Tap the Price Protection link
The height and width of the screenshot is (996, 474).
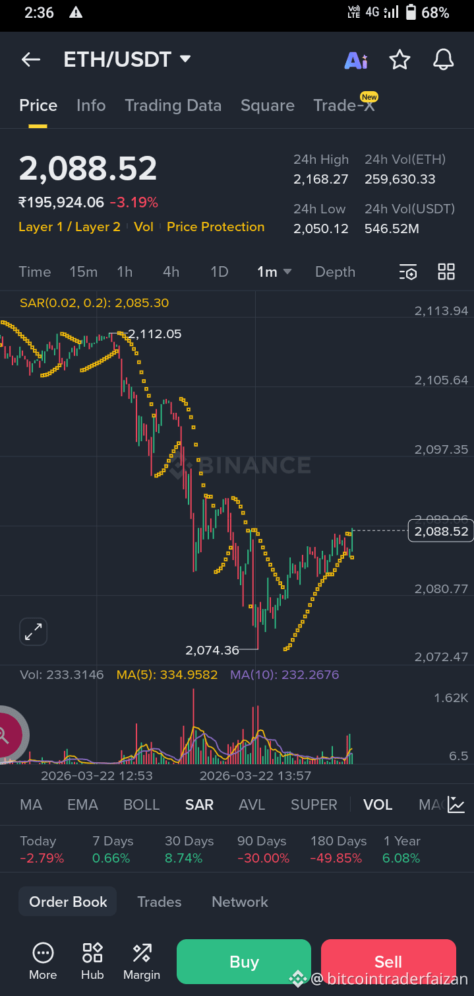click(216, 227)
